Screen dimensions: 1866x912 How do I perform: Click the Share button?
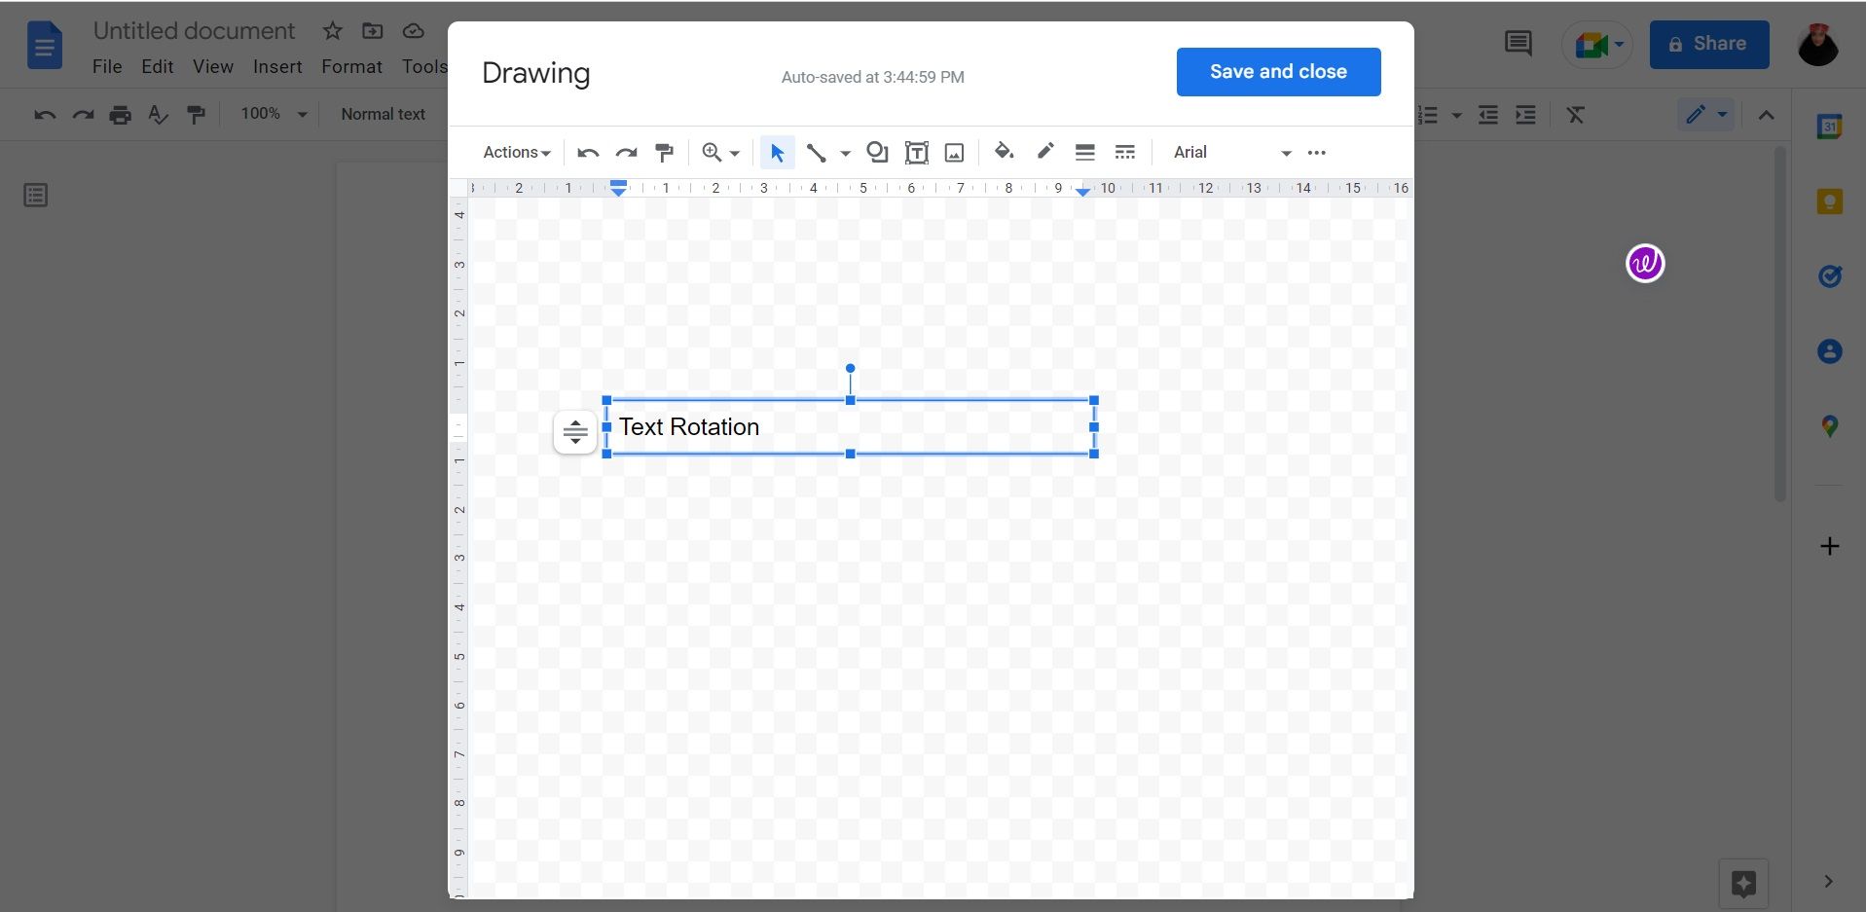[x=1708, y=44]
